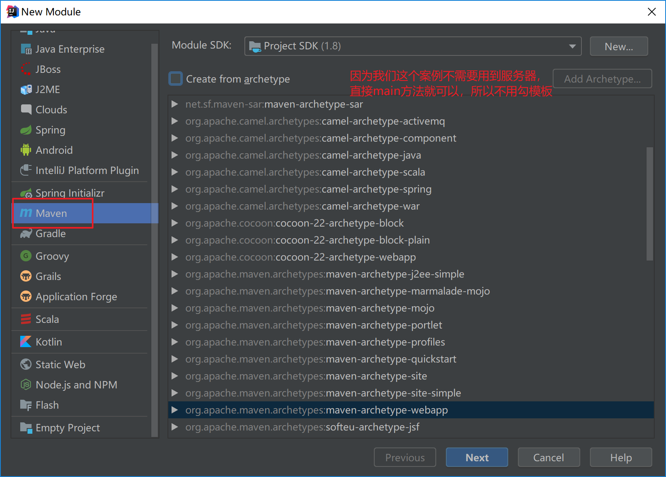Image resolution: width=666 pixels, height=477 pixels.
Task: Expand camel-archetype-spring node
Action: pos(175,189)
